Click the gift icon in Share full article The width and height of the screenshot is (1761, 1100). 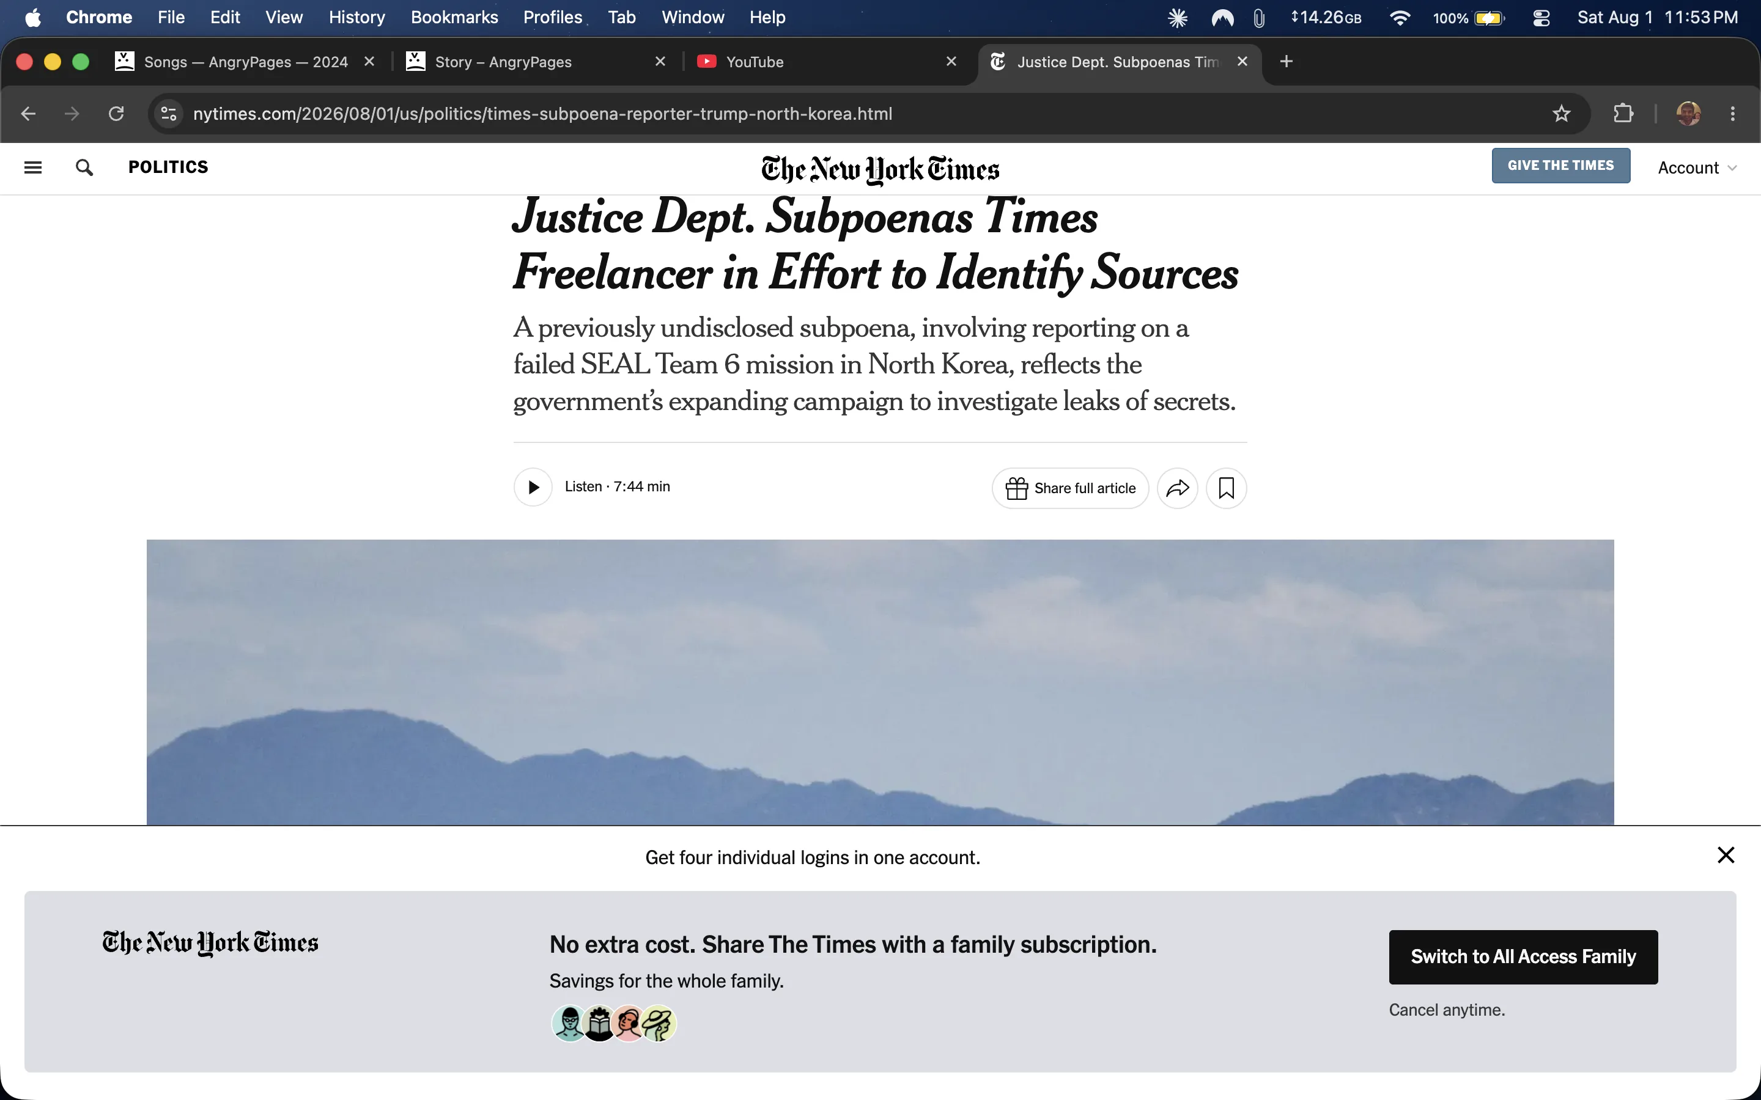1017,488
